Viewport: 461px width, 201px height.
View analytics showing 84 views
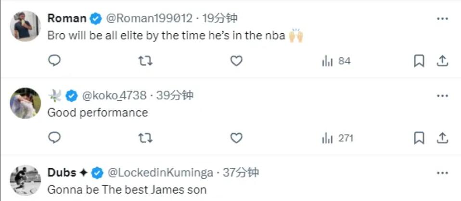pyautogui.click(x=336, y=61)
